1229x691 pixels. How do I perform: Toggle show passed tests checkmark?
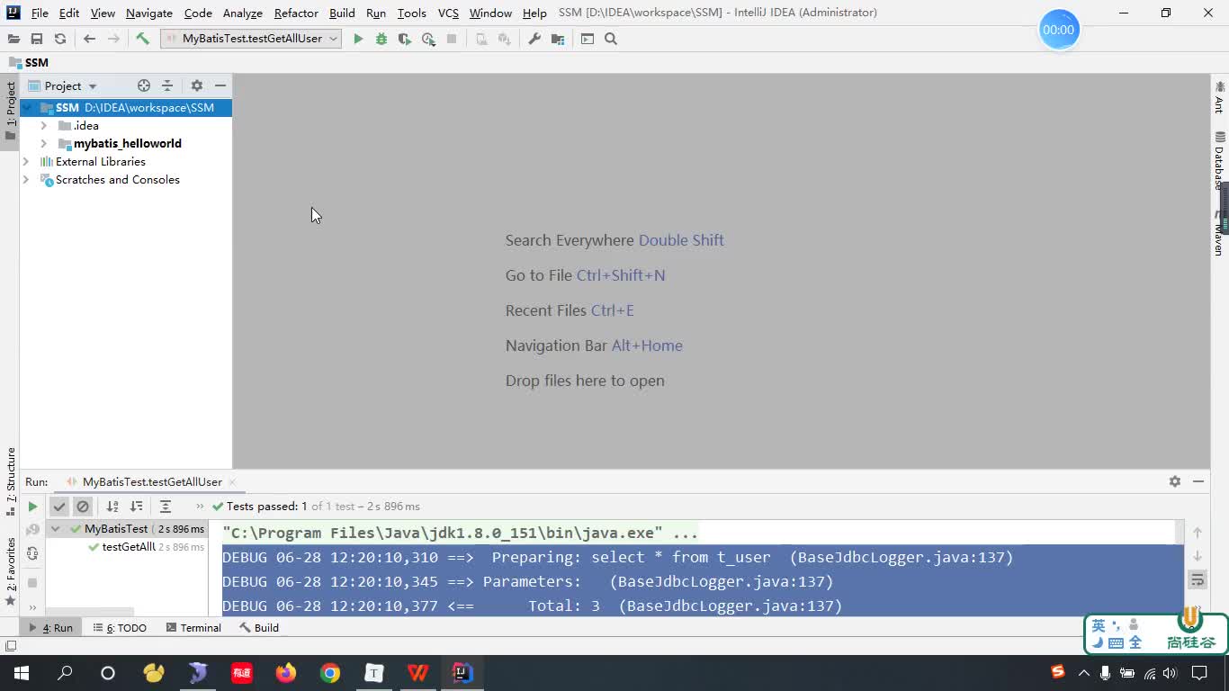[59, 507]
